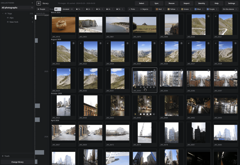This screenshot has height=165, width=240.
Task: Click the Rescan button
Action: (x=171, y=3)
